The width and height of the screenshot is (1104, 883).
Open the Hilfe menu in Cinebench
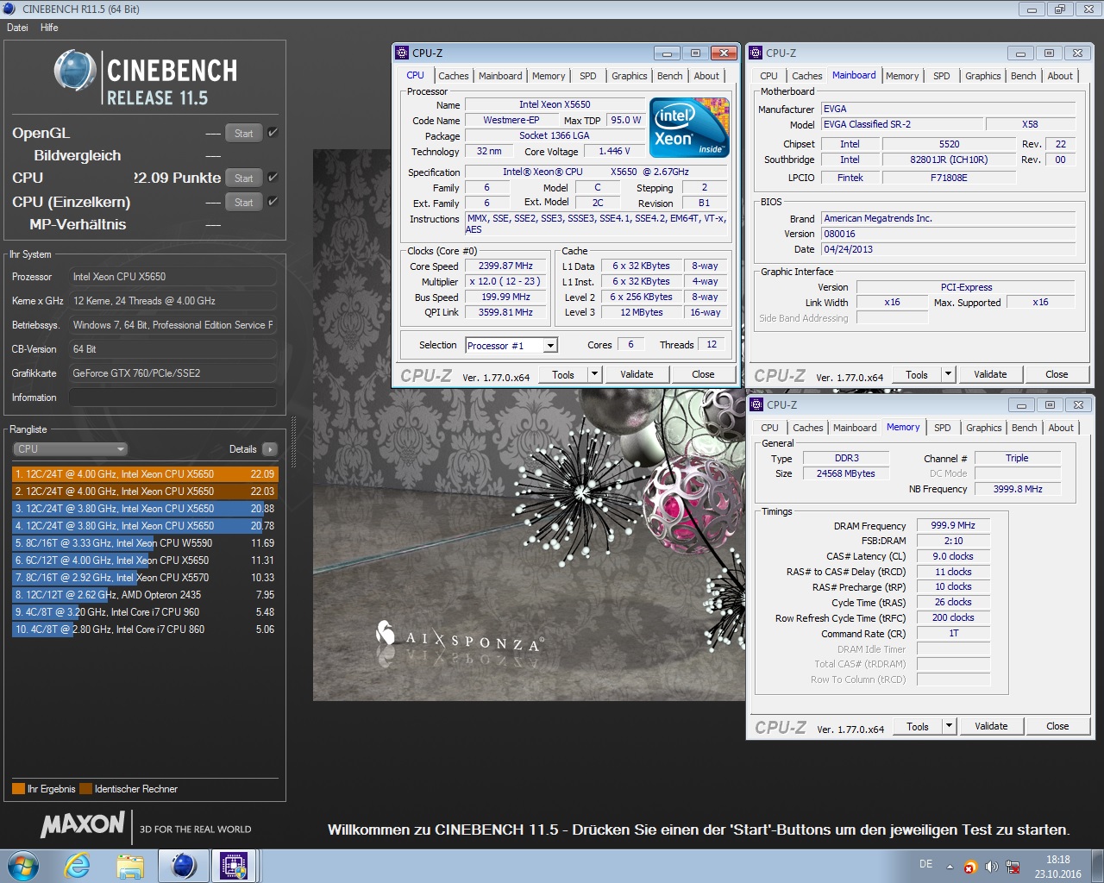point(49,28)
